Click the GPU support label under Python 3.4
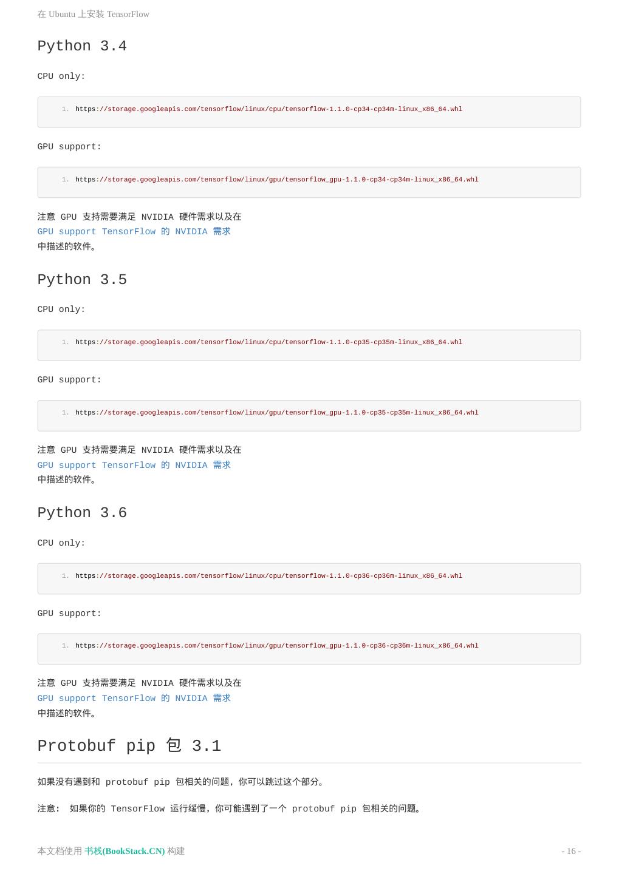 coord(69,147)
